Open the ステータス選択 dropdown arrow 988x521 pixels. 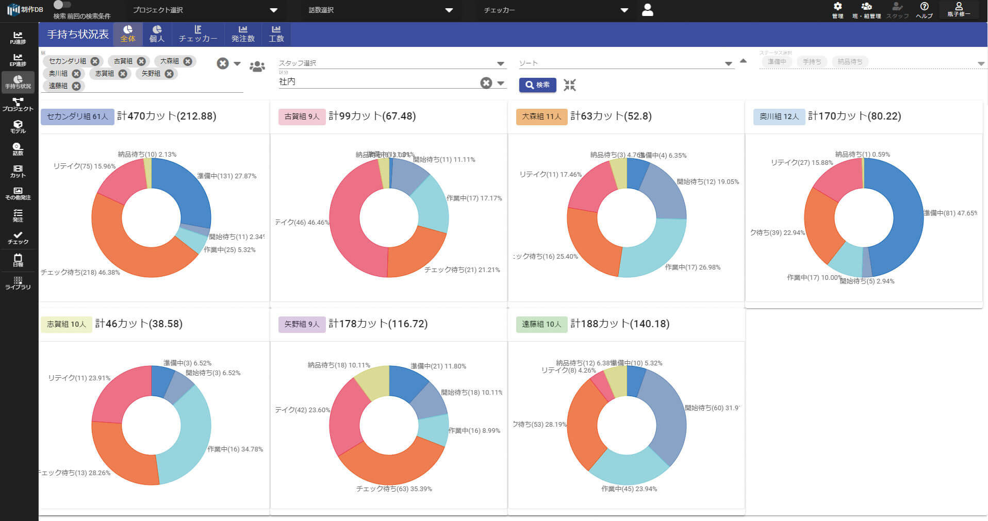pos(981,64)
